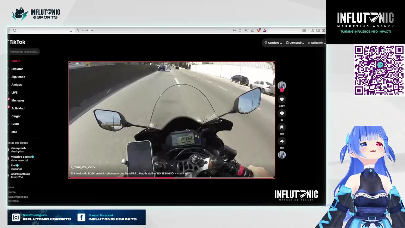Viewport: 405px width, 228px height.
Task: Open the Cargar upload page
Action: [16, 116]
